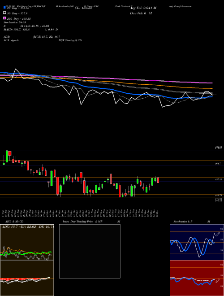Image resolution: width=224 pixels, height=296 pixels.
Task: Click the white 50 Day legend swatch
Action: pyautogui.click(x=5, y=13)
